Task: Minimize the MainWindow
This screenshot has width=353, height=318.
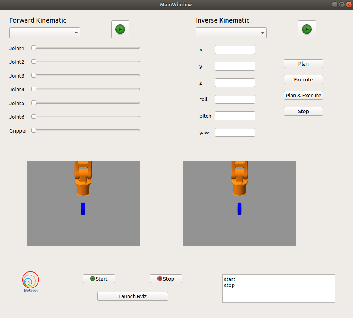Action: 335,5
